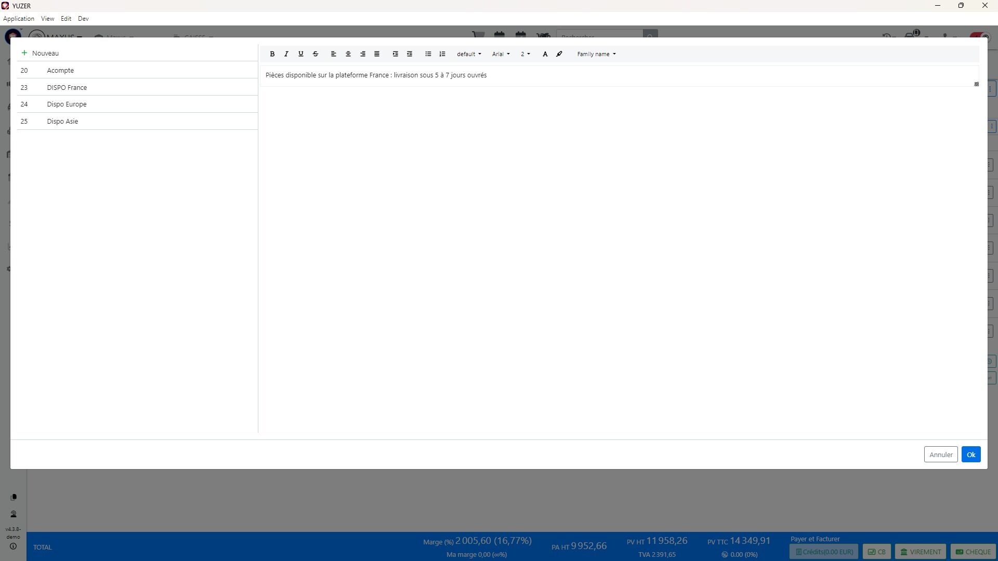The height and width of the screenshot is (561, 998).
Task: Toggle underline formatting
Action: coord(300,54)
